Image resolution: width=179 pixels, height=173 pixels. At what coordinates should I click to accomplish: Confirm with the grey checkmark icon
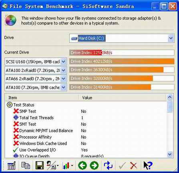[122, 165]
